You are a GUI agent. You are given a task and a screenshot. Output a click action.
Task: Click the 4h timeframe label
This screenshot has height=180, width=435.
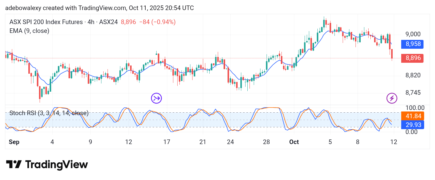click(x=90, y=22)
